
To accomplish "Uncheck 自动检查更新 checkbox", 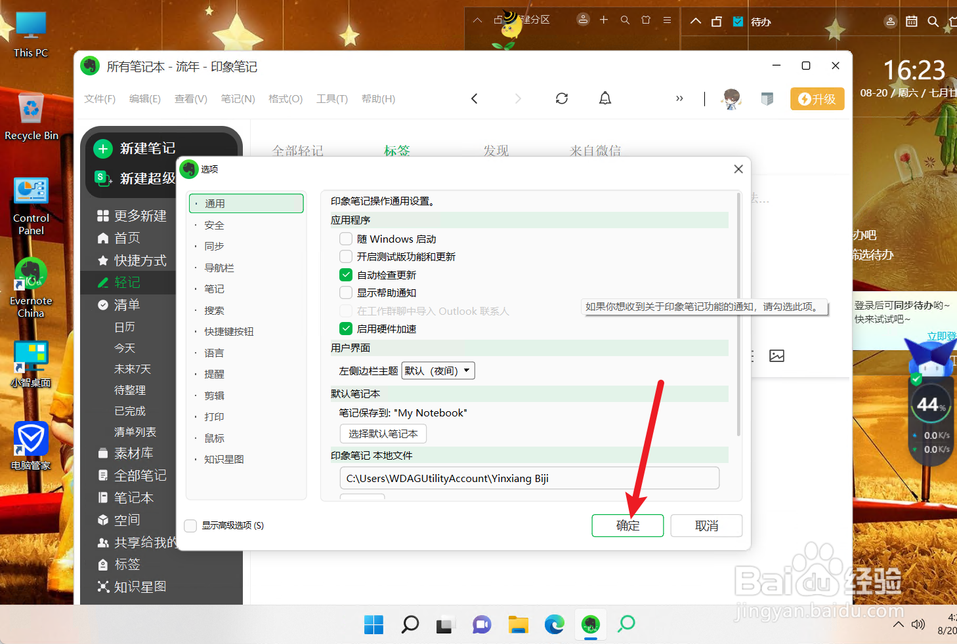I will 346,275.
